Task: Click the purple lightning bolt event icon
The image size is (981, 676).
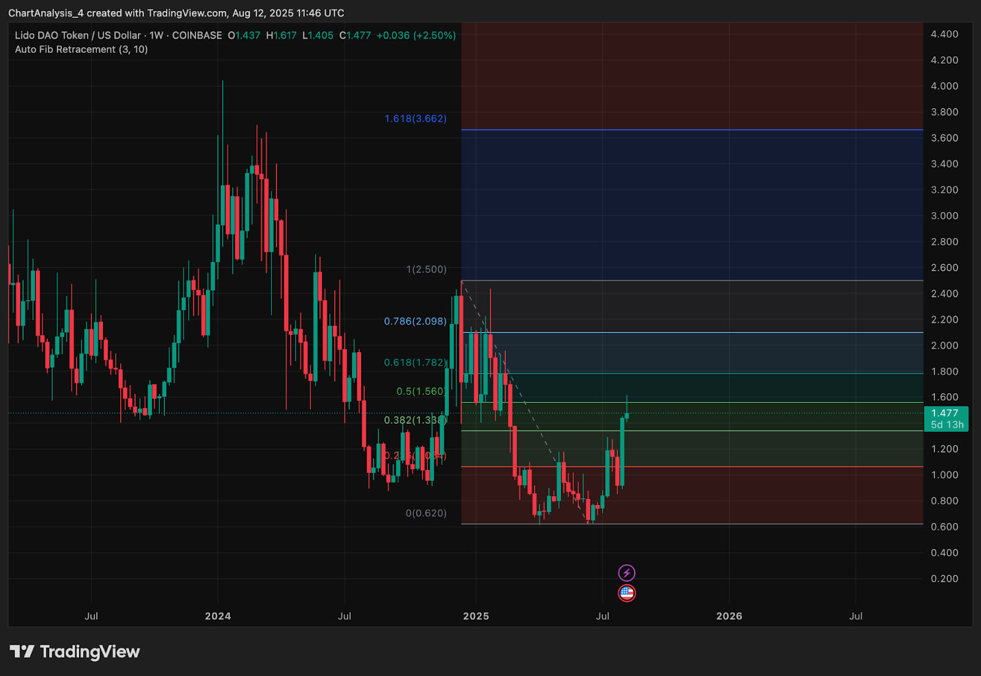Action: [627, 573]
